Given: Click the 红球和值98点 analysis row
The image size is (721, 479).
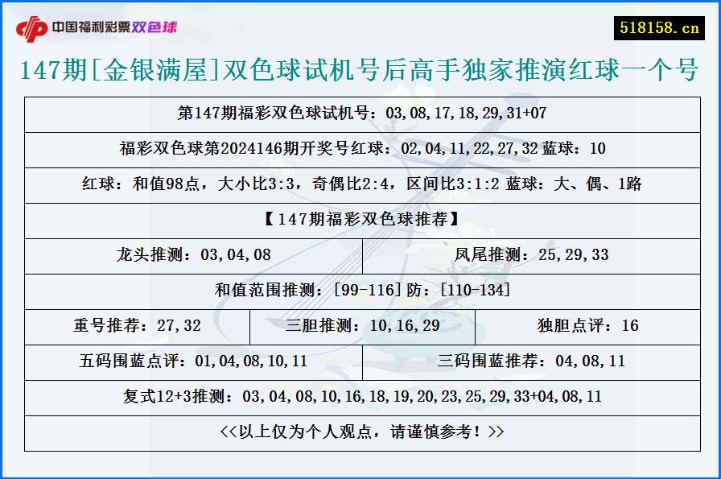Looking at the screenshot, I should point(360,185).
